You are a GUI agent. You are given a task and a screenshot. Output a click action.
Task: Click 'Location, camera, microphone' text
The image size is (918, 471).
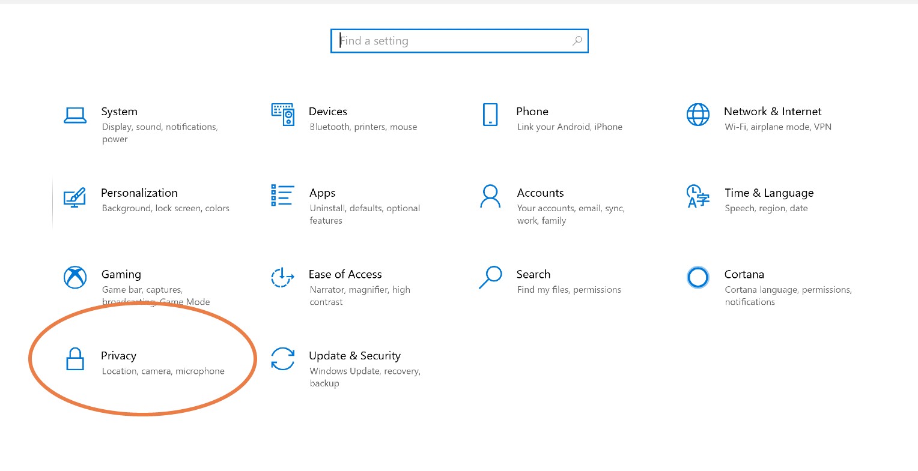tap(163, 371)
